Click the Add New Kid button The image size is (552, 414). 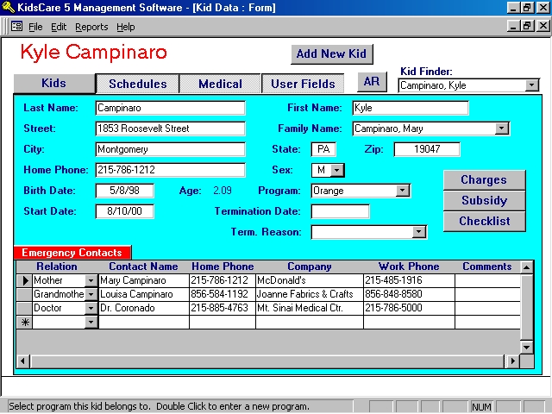pyautogui.click(x=331, y=53)
